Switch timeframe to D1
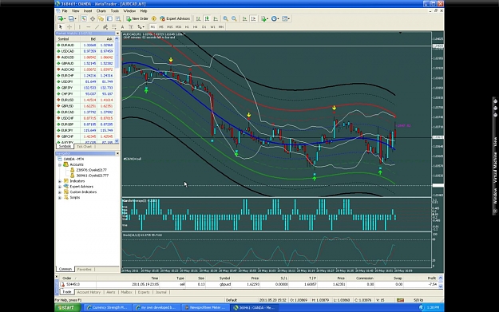 (204, 27)
